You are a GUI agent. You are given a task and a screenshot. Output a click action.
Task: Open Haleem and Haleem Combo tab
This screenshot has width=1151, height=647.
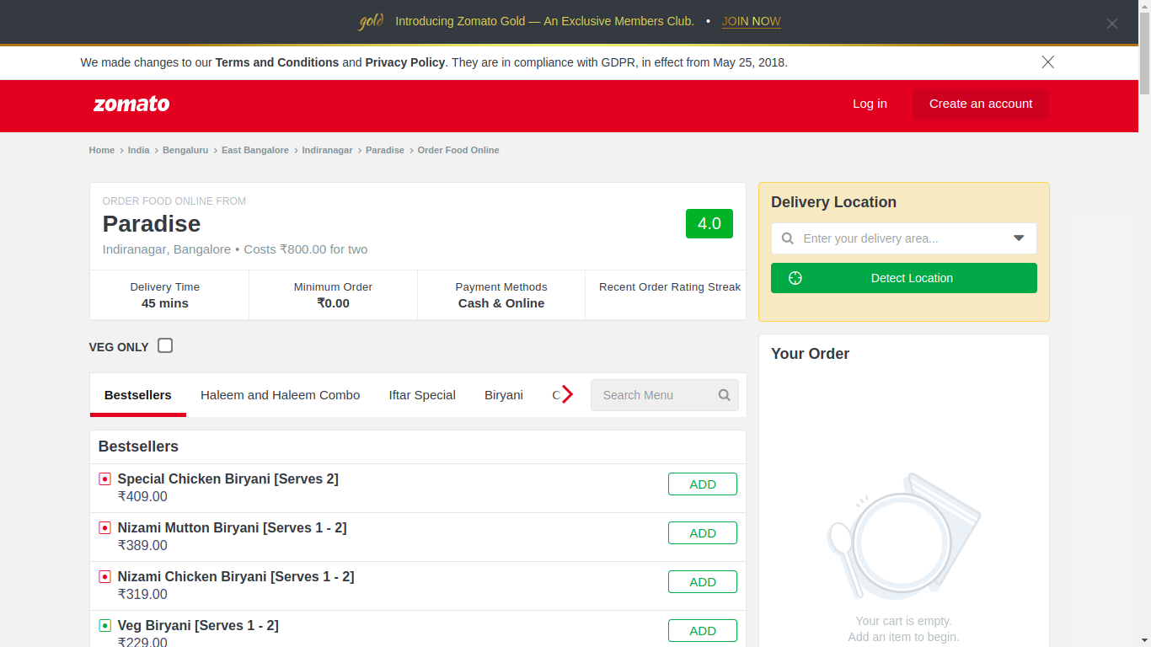[x=280, y=395]
